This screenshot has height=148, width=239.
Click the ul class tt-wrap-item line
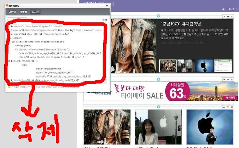pyautogui.click(x=38, y=42)
